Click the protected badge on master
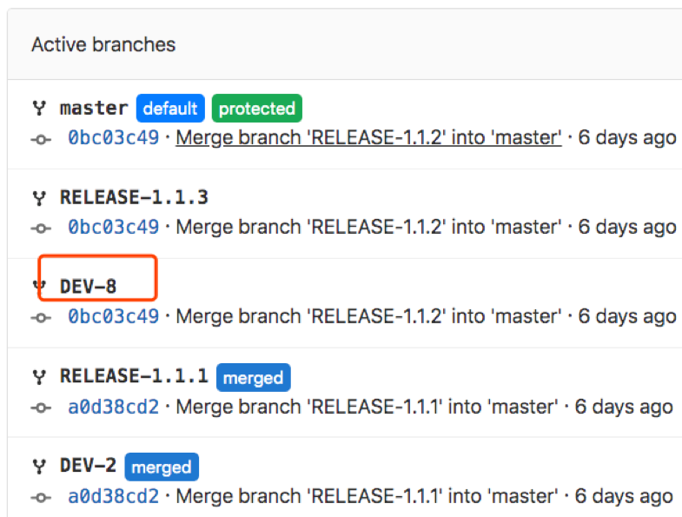682x517 pixels. [257, 109]
